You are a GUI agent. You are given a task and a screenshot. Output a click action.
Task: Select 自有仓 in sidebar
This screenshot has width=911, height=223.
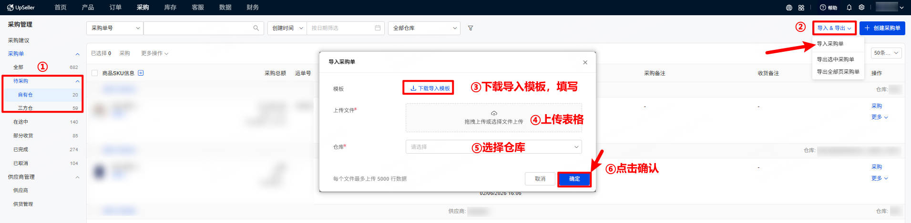pos(25,95)
